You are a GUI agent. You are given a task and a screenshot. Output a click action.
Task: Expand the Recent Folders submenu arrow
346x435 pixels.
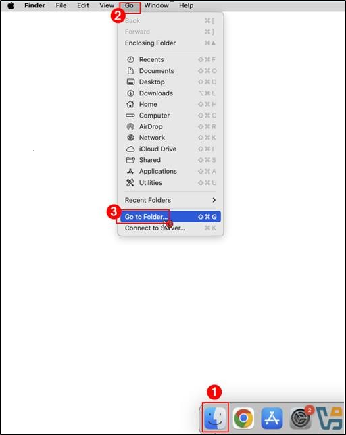click(x=214, y=200)
